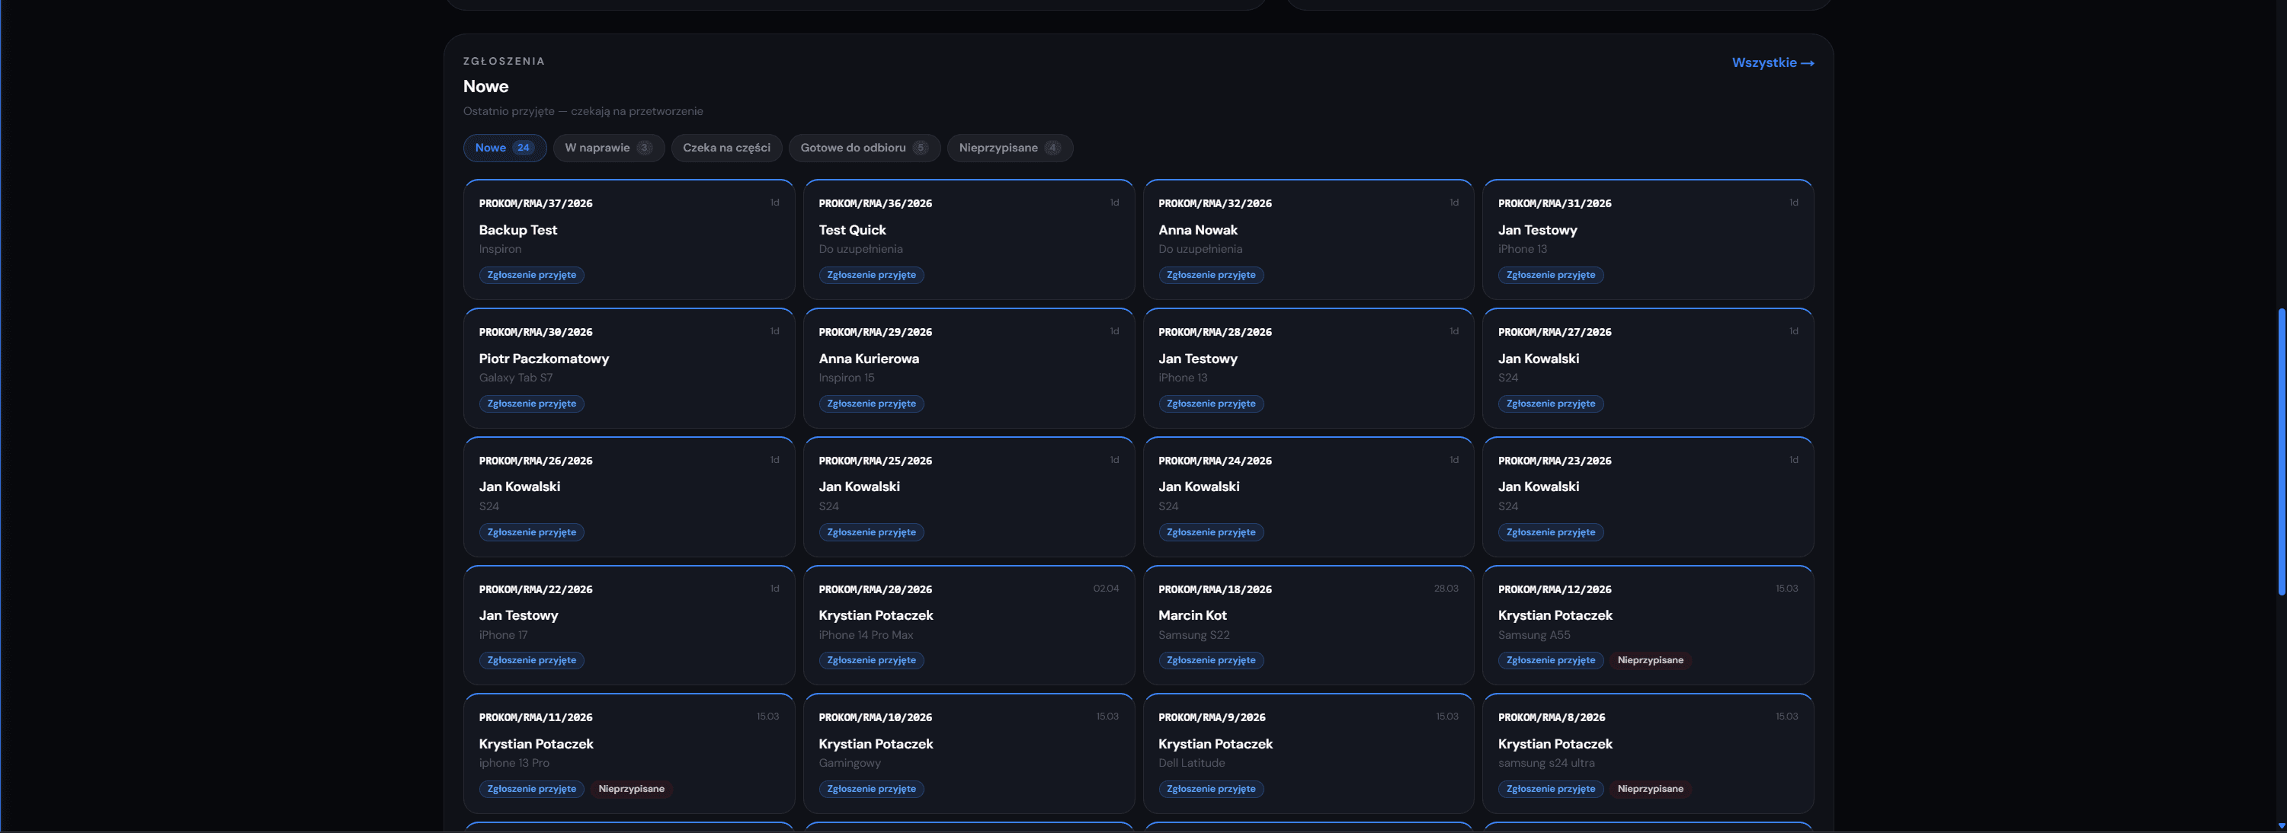The image size is (2287, 833).
Task: Click the iPhone 14 Pro Max device text
Action: [866, 635]
